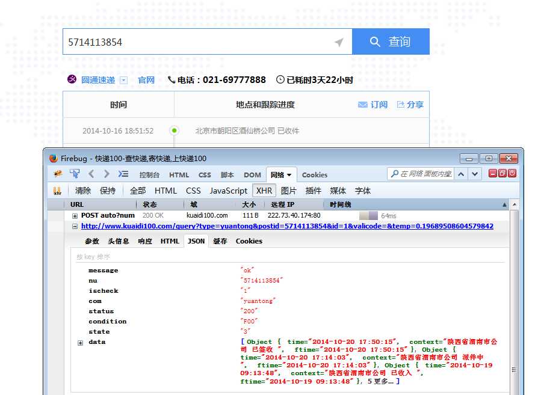Sort by the 时间线 column arrow
This screenshot has height=395, width=541.
point(504,205)
